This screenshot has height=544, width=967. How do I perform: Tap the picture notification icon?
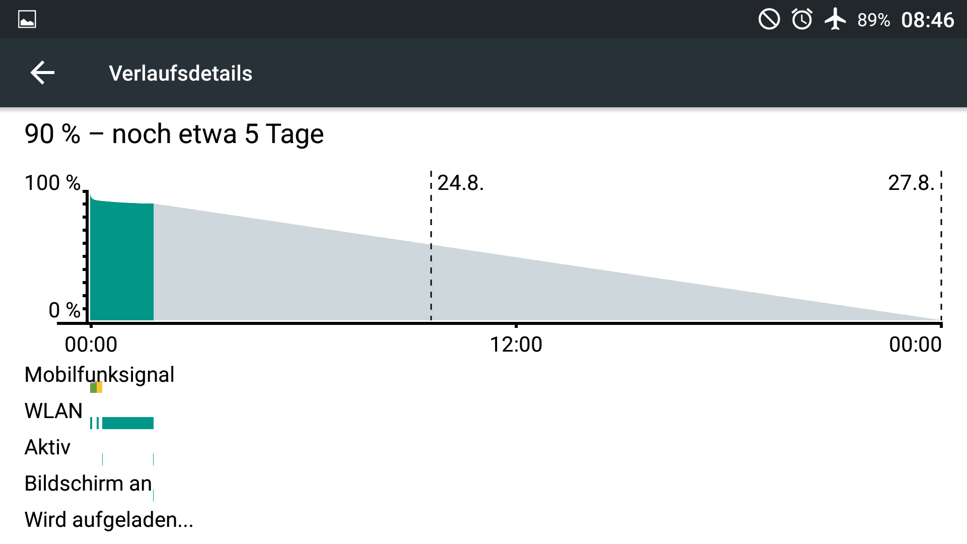27,20
